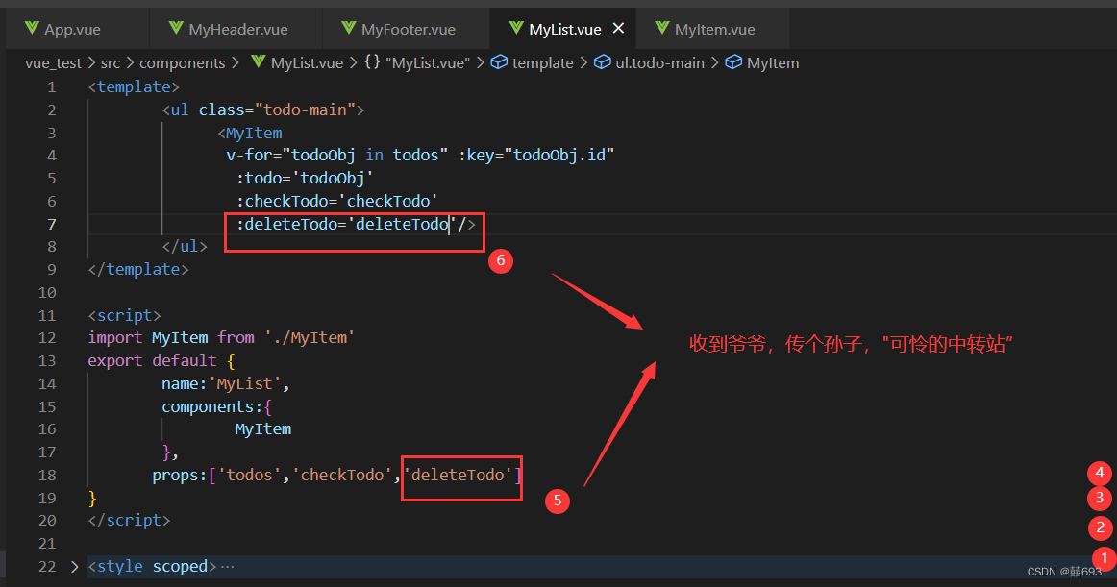The image size is (1117, 587).
Task: Switch to the App.vue tab
Action: 72,28
